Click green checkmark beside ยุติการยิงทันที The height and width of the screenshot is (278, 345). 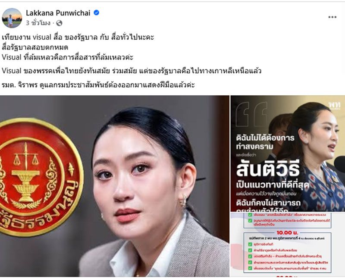tap(250, 244)
